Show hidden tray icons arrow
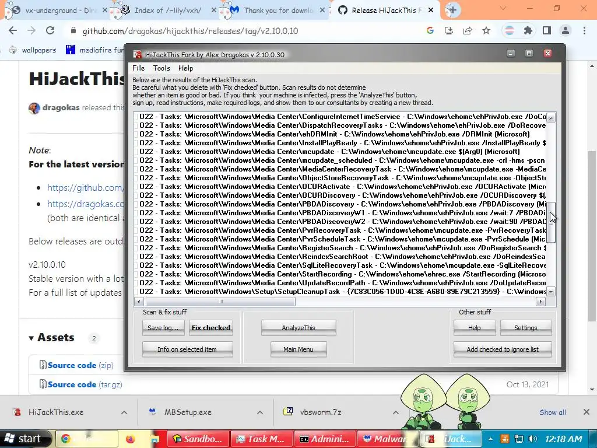This screenshot has height=448, width=597. [490, 439]
